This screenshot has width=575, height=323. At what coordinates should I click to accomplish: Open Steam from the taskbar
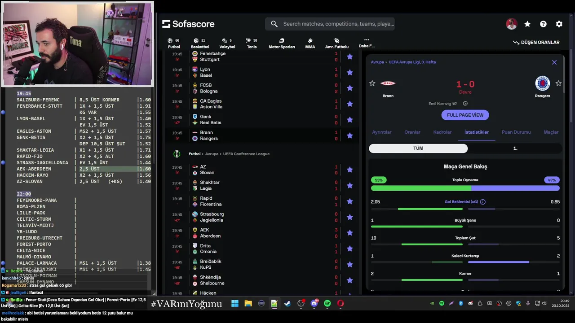tap(287, 304)
